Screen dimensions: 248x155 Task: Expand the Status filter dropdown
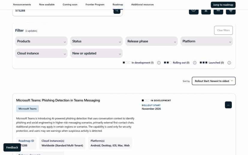[96, 41]
